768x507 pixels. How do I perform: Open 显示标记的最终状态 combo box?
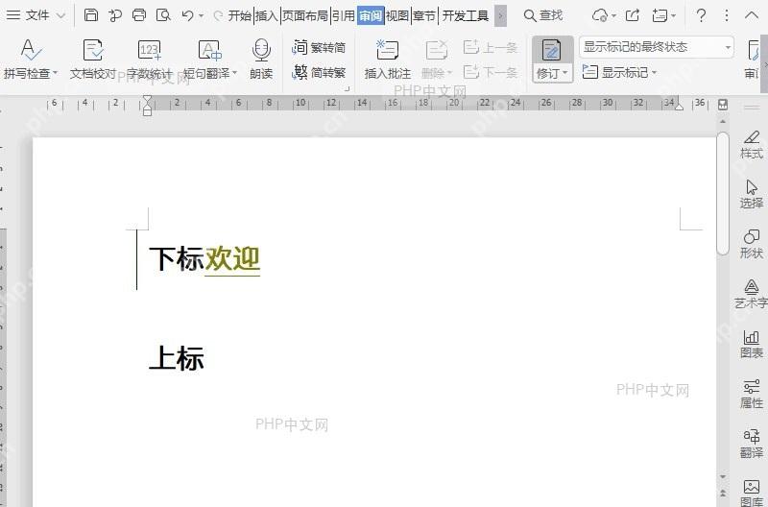point(657,47)
